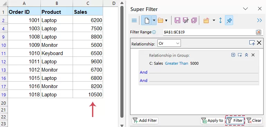
Task: Select cell with Order ID 1001
Action: 24,20
